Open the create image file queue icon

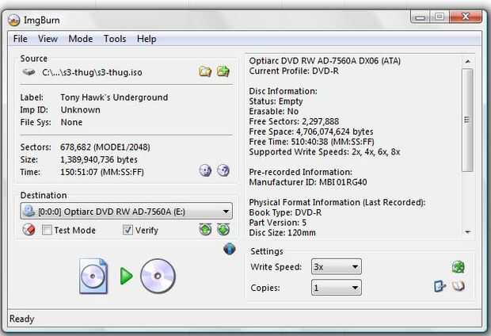tap(223, 72)
